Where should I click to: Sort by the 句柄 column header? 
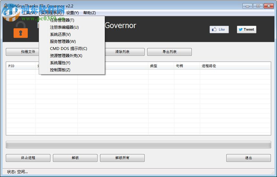point(187,66)
